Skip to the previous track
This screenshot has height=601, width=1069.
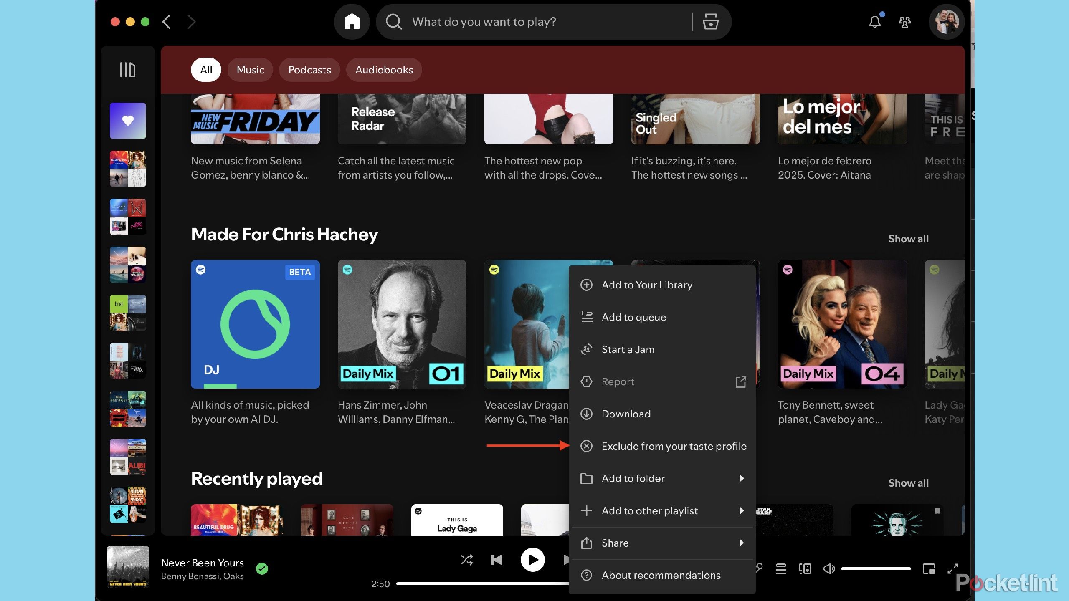(497, 560)
